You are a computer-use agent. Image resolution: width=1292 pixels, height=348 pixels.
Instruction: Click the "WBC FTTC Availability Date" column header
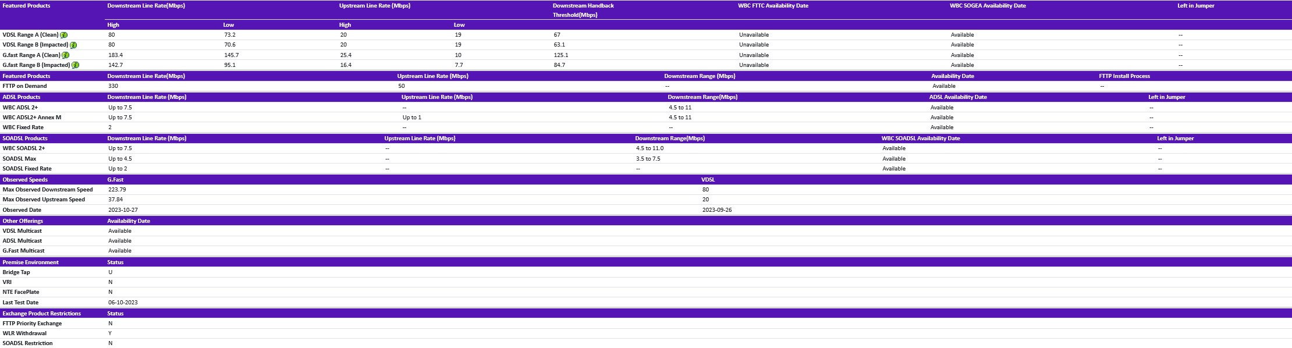point(773,6)
